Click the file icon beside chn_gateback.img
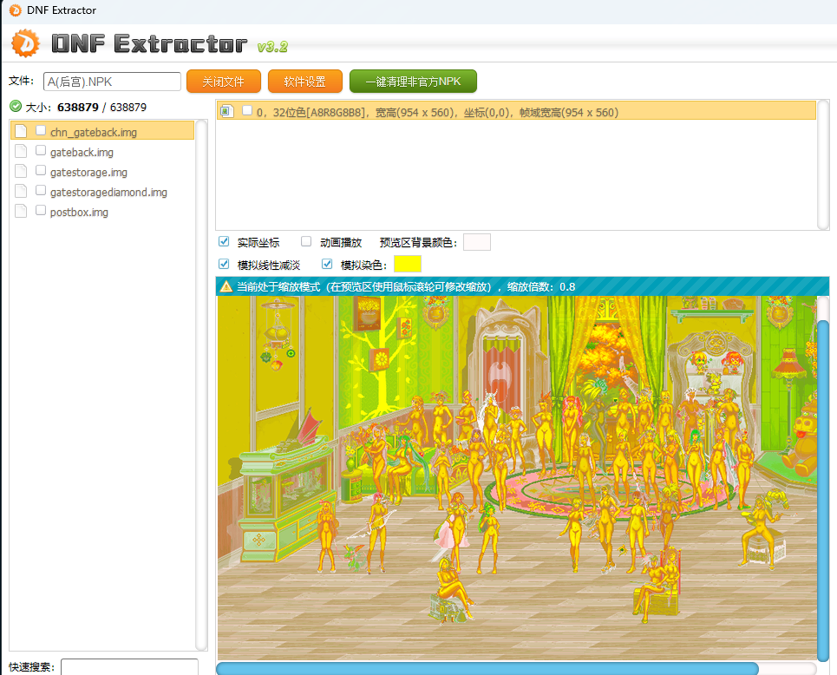The image size is (837, 675). coord(21,131)
